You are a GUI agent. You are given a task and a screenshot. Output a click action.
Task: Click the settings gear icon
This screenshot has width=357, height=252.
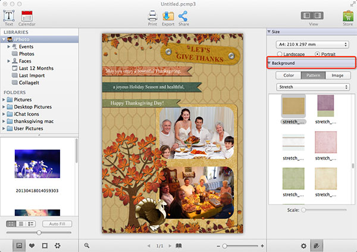303,245
